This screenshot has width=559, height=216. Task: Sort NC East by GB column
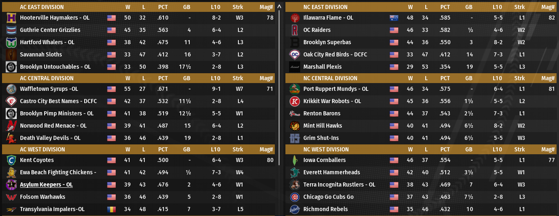click(x=469, y=7)
